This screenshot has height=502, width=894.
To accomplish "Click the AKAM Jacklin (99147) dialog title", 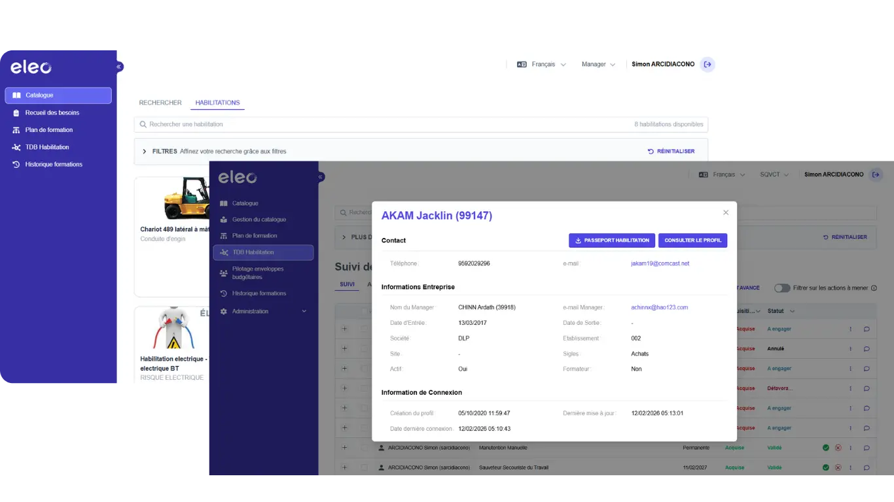I will 437,216.
